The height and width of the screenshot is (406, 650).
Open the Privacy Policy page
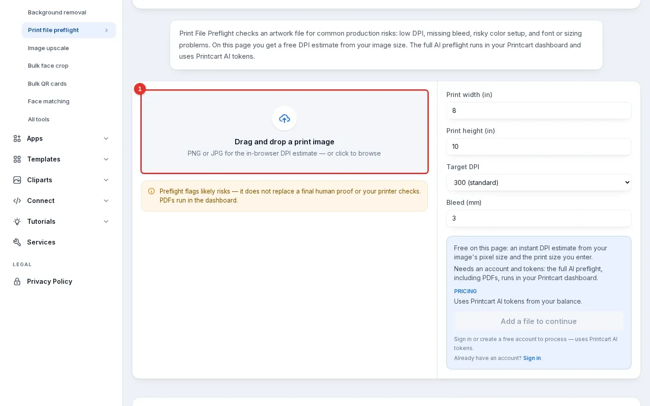click(x=50, y=281)
